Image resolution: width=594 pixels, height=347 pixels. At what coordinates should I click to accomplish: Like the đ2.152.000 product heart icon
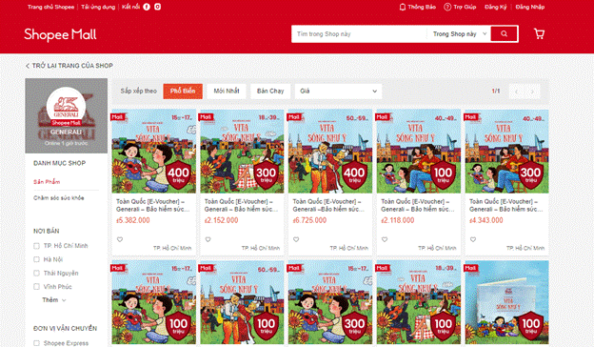tap(208, 239)
